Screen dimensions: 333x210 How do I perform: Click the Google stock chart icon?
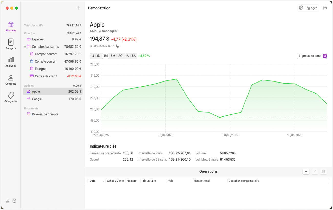point(29,99)
